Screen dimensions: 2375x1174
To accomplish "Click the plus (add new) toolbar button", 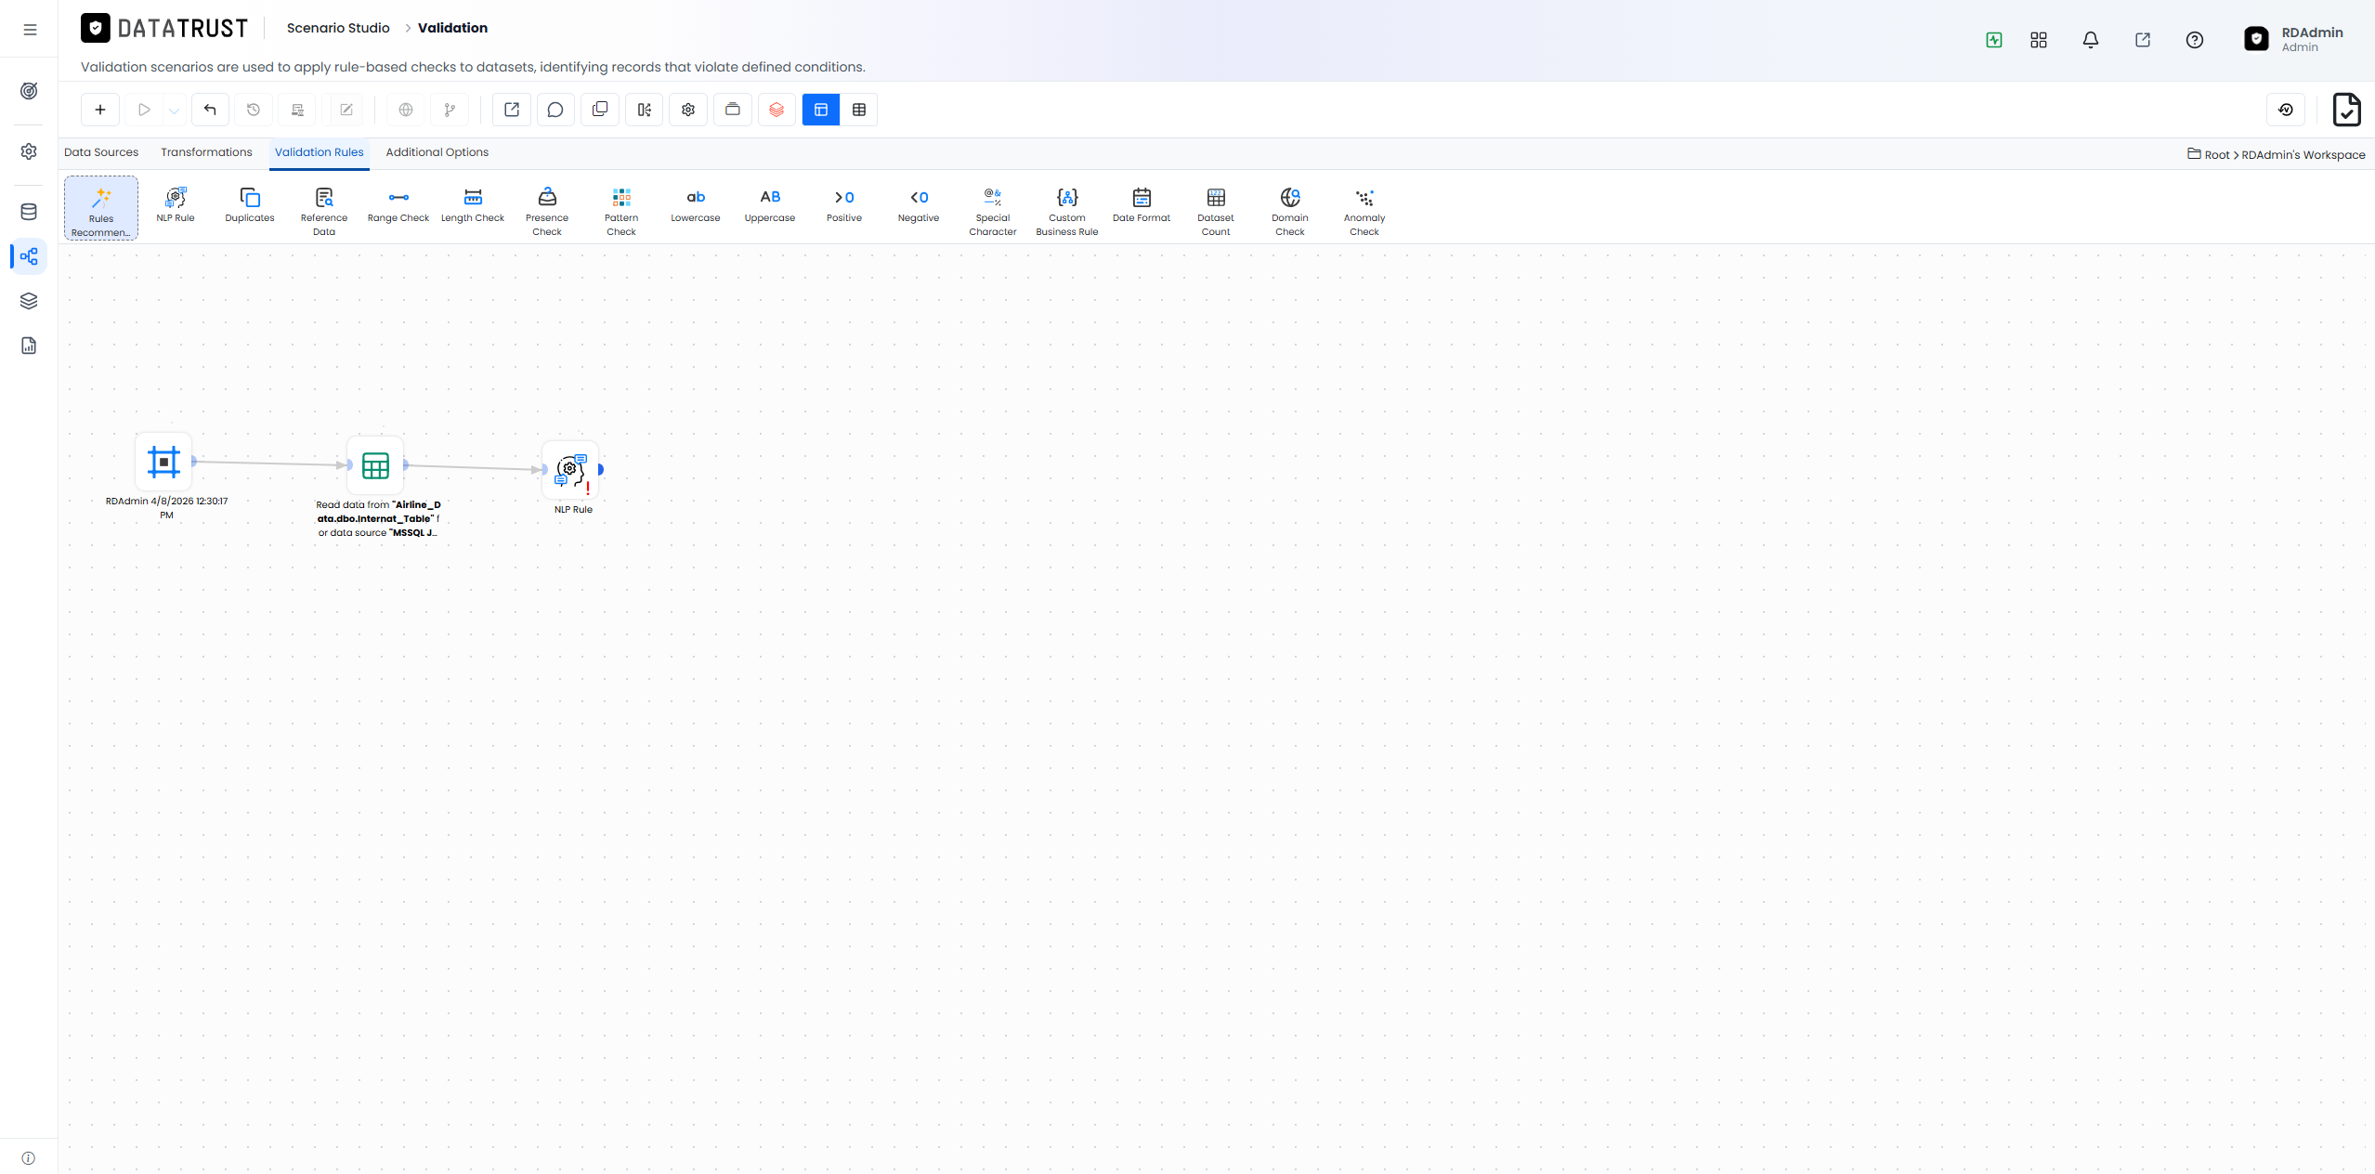I will pos(100,110).
